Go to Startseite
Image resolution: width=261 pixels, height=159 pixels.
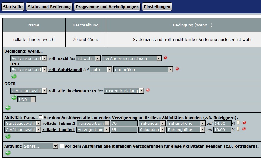13,7
